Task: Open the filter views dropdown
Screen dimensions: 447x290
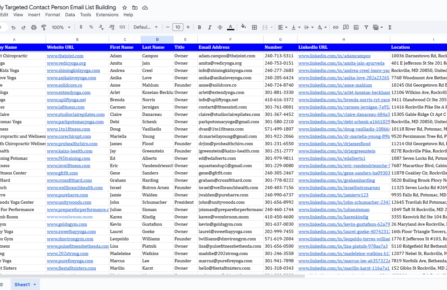Action: point(378,27)
